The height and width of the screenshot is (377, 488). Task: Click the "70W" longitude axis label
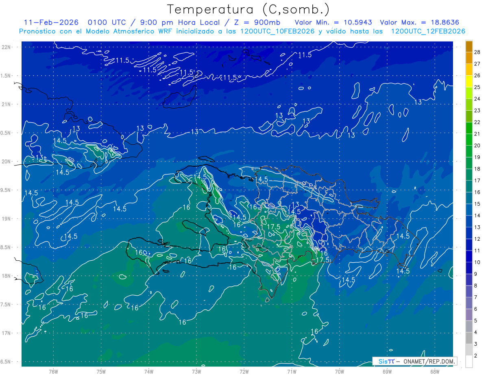(339, 372)
